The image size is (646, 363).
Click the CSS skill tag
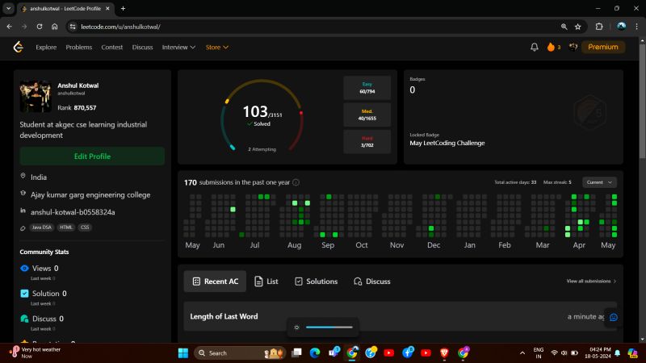click(85, 227)
